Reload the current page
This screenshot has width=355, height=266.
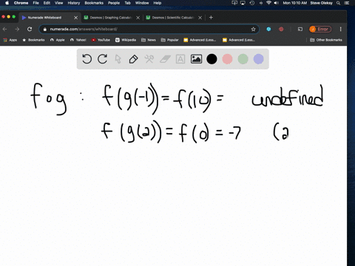point(30,29)
